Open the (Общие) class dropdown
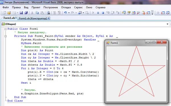This screenshot has width=171, height=106. (x=167, y=24)
